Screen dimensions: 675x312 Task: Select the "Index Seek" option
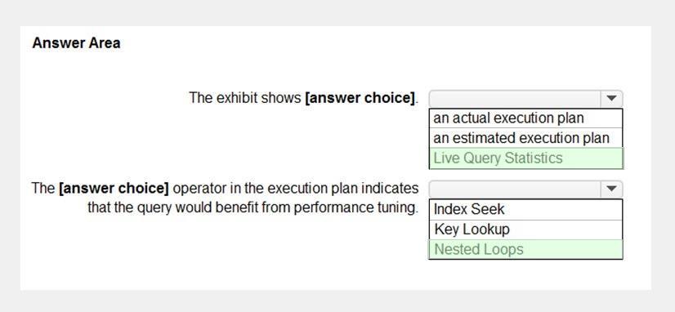click(525, 210)
